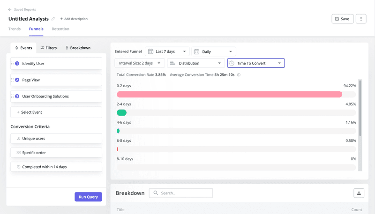Click the calendar icon in Daily selector
Viewport: 375px width, 214px height.
pos(196,52)
